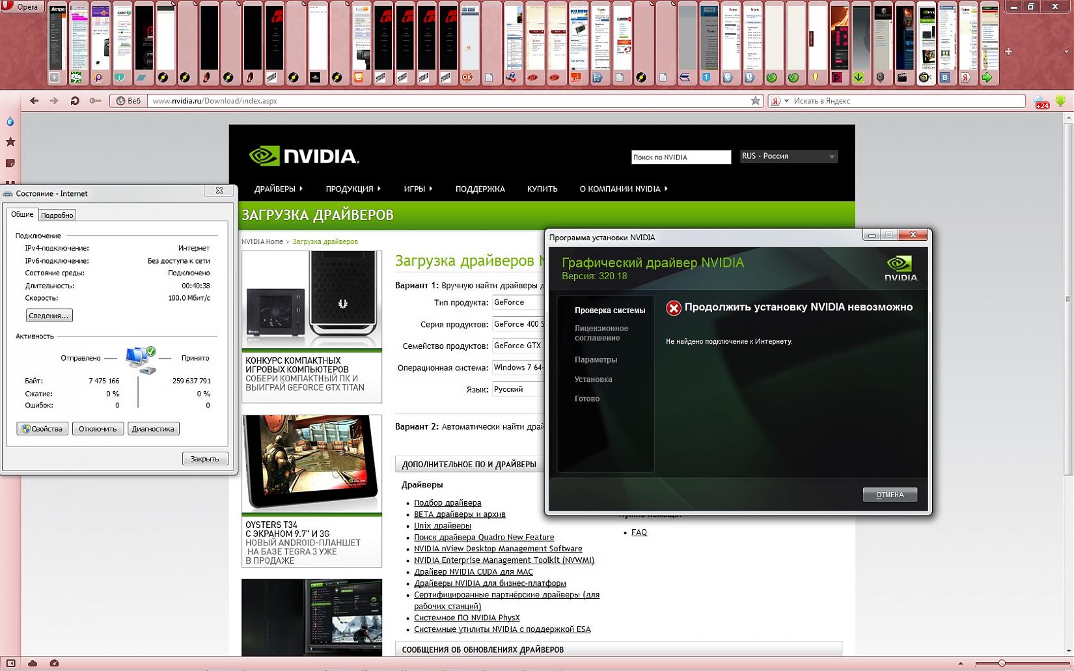This screenshot has width=1074, height=671.
Task: Open the Тип продукта dropdown
Action: [x=518, y=303]
